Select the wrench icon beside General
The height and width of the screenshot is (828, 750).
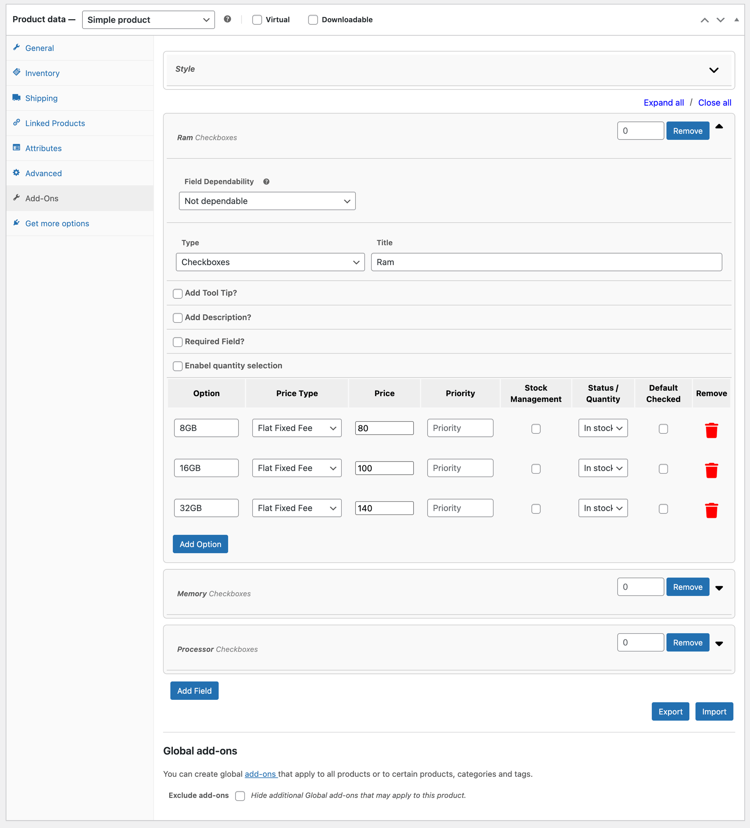point(16,48)
